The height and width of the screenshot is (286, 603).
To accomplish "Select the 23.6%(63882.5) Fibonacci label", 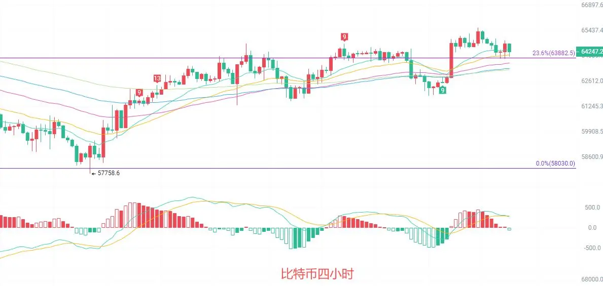I will (x=554, y=53).
